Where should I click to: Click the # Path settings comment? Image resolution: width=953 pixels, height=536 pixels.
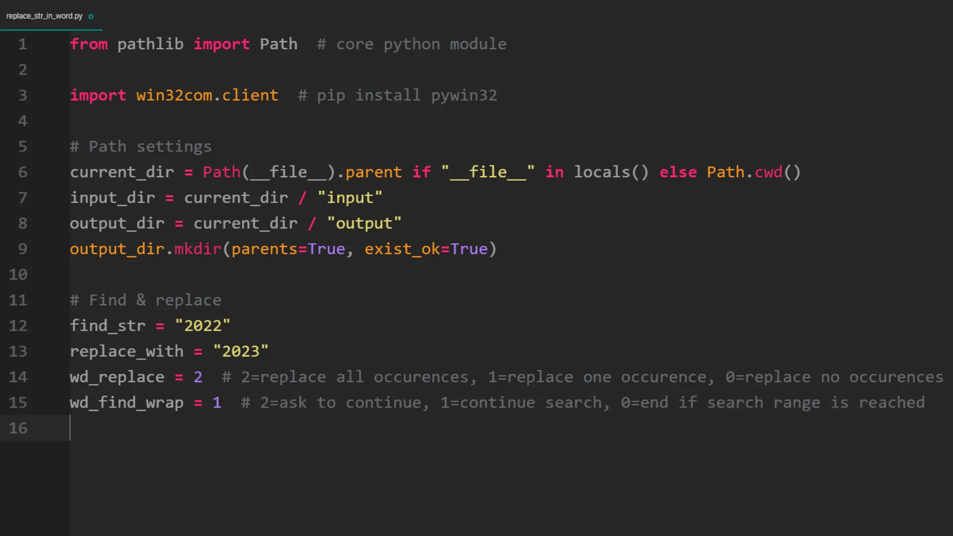(x=140, y=146)
